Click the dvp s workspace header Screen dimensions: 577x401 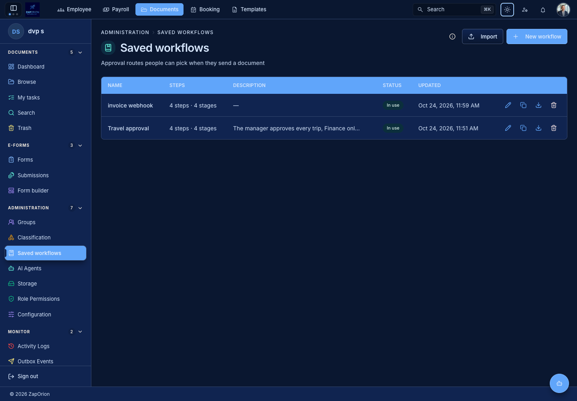[x=45, y=31]
